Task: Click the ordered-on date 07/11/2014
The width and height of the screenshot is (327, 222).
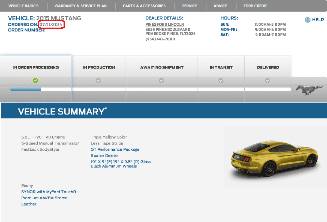Action: [51, 25]
